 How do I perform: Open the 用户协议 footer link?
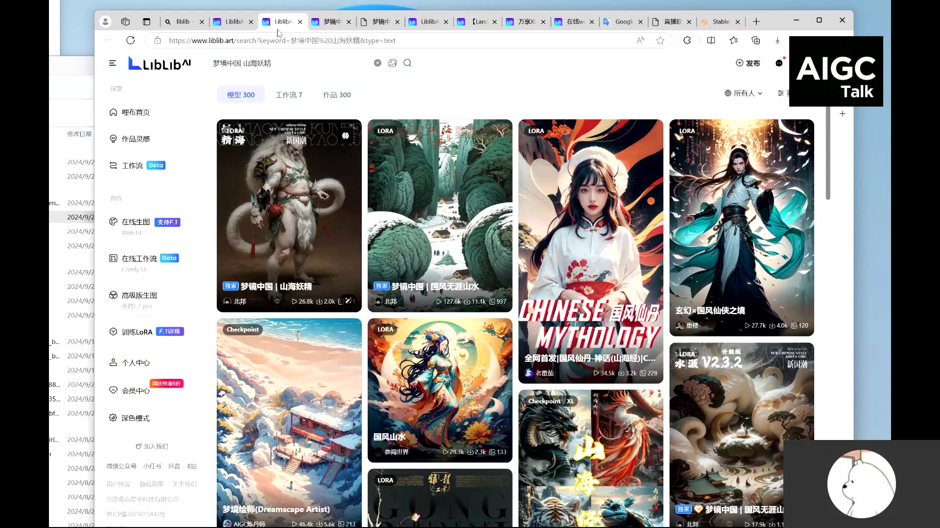118,484
